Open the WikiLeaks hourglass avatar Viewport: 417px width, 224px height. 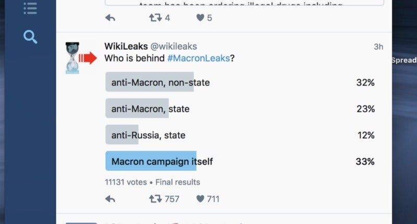pyautogui.click(x=72, y=58)
